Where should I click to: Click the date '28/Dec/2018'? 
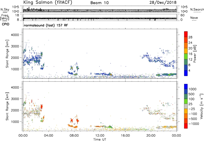pyautogui.click(x=163, y=2)
